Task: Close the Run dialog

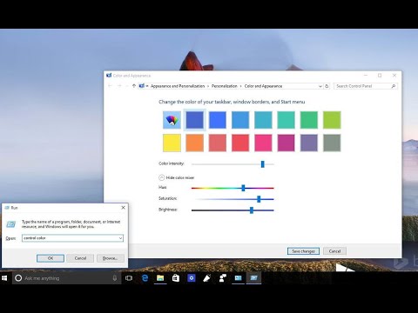Action: point(123,208)
